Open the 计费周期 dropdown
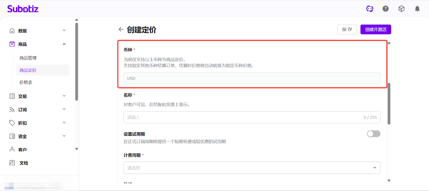Image resolution: width=429 pixels, height=191 pixels. coord(252,168)
